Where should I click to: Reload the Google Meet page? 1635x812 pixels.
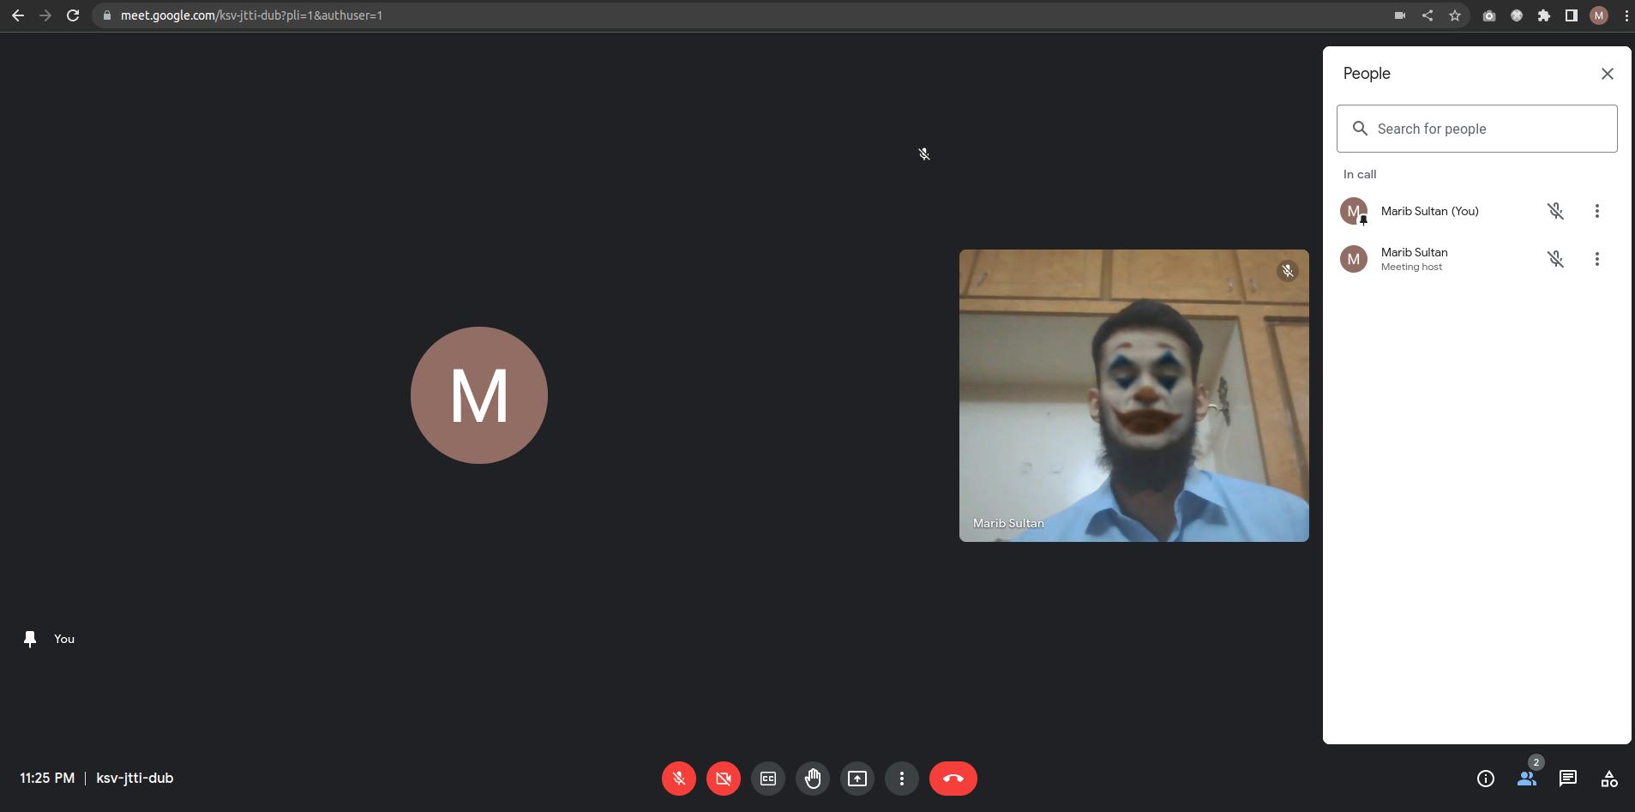[x=73, y=15]
